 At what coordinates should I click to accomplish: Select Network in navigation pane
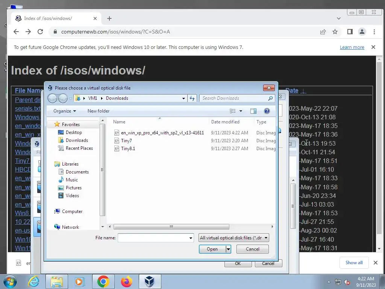(67, 227)
